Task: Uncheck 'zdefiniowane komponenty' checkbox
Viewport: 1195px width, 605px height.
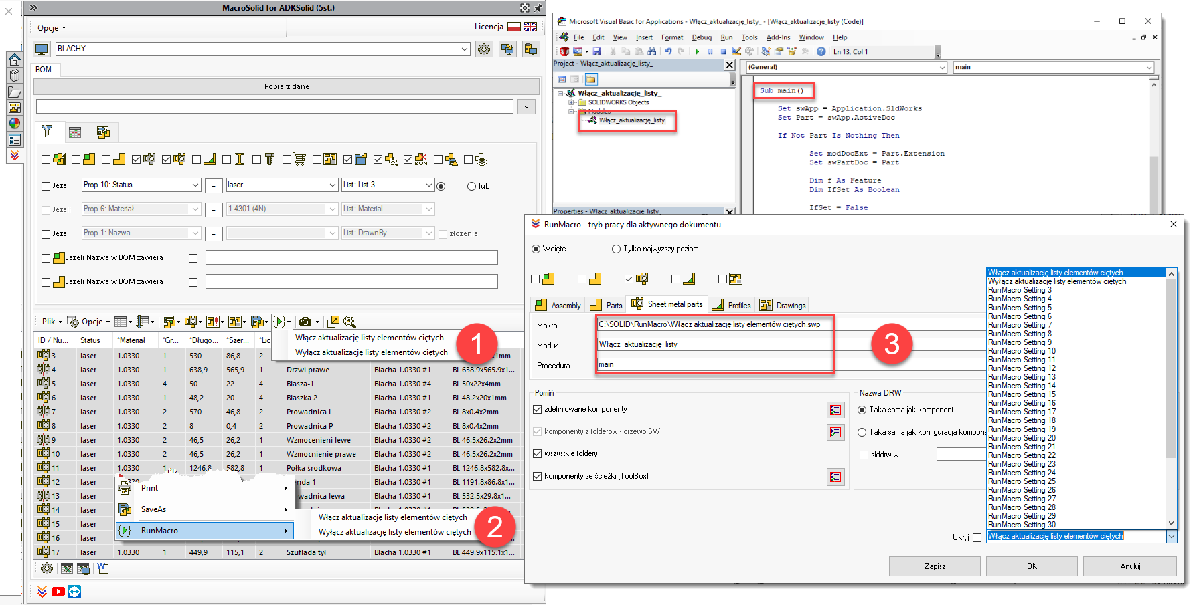Action: pos(537,409)
